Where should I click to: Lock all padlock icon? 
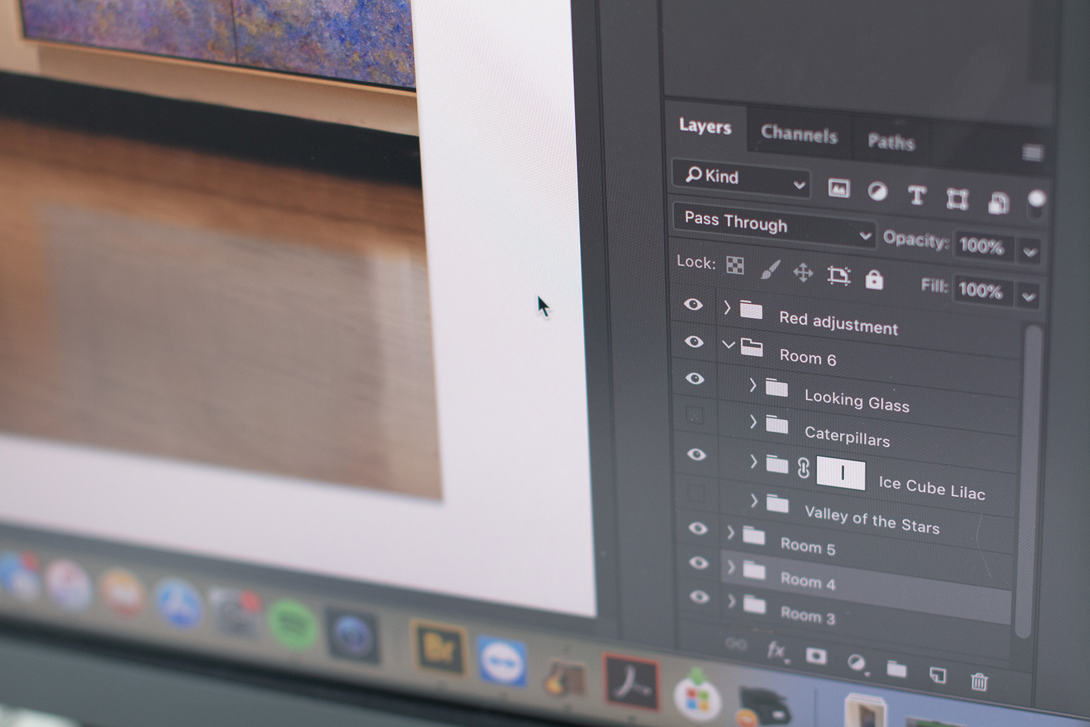874,279
